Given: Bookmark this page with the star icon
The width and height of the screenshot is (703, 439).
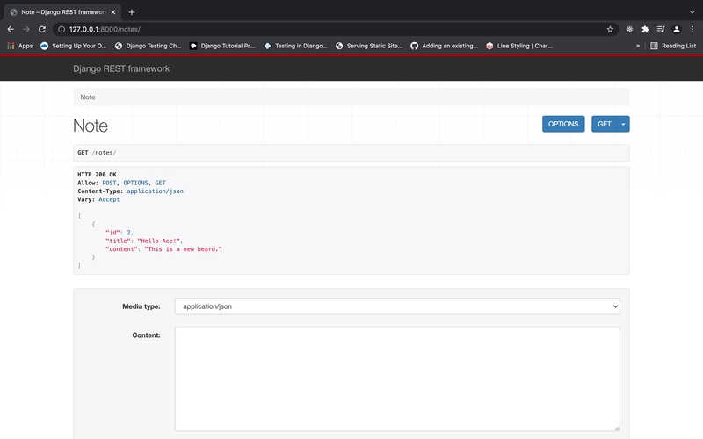Looking at the screenshot, I should (610, 29).
